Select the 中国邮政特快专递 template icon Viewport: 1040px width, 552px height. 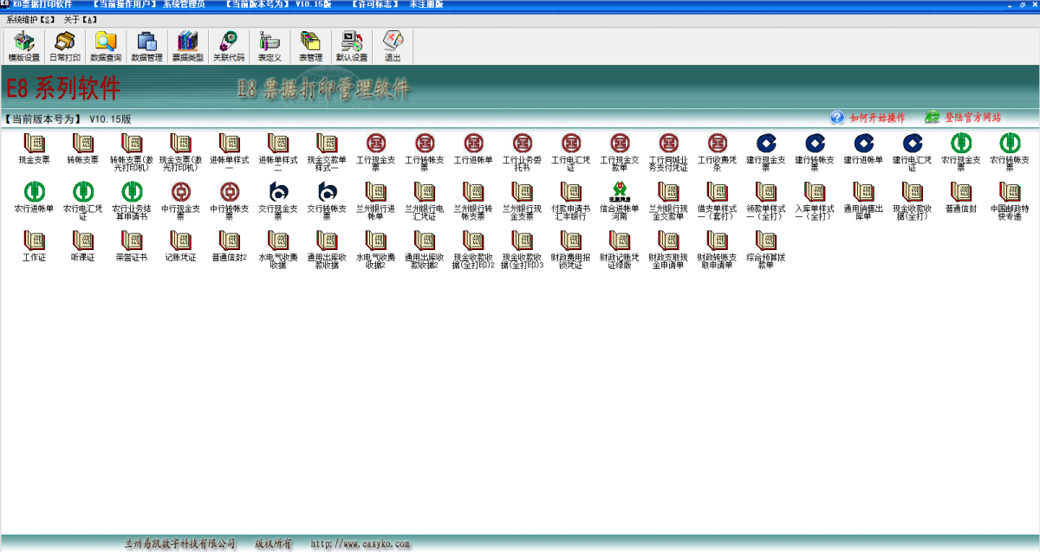[x=1010, y=192]
